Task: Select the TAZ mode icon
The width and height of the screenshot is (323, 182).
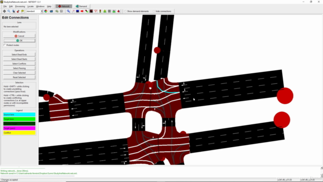Action: pos(114,11)
